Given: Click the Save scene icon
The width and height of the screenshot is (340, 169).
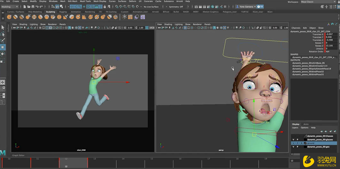Looking at the screenshot, I should pos(33,7).
